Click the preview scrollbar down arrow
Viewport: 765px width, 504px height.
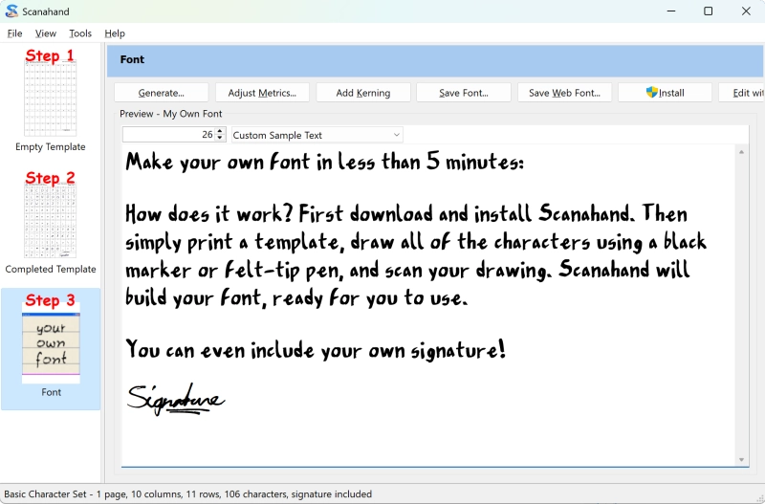[x=741, y=460]
